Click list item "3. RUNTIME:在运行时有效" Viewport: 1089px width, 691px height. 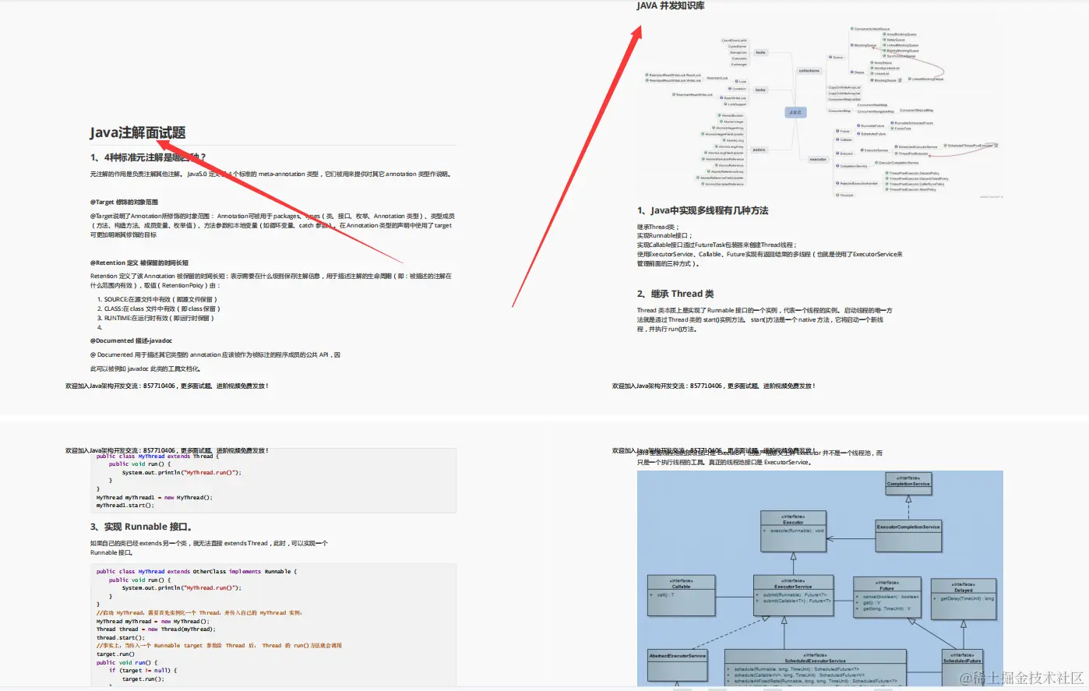point(155,318)
